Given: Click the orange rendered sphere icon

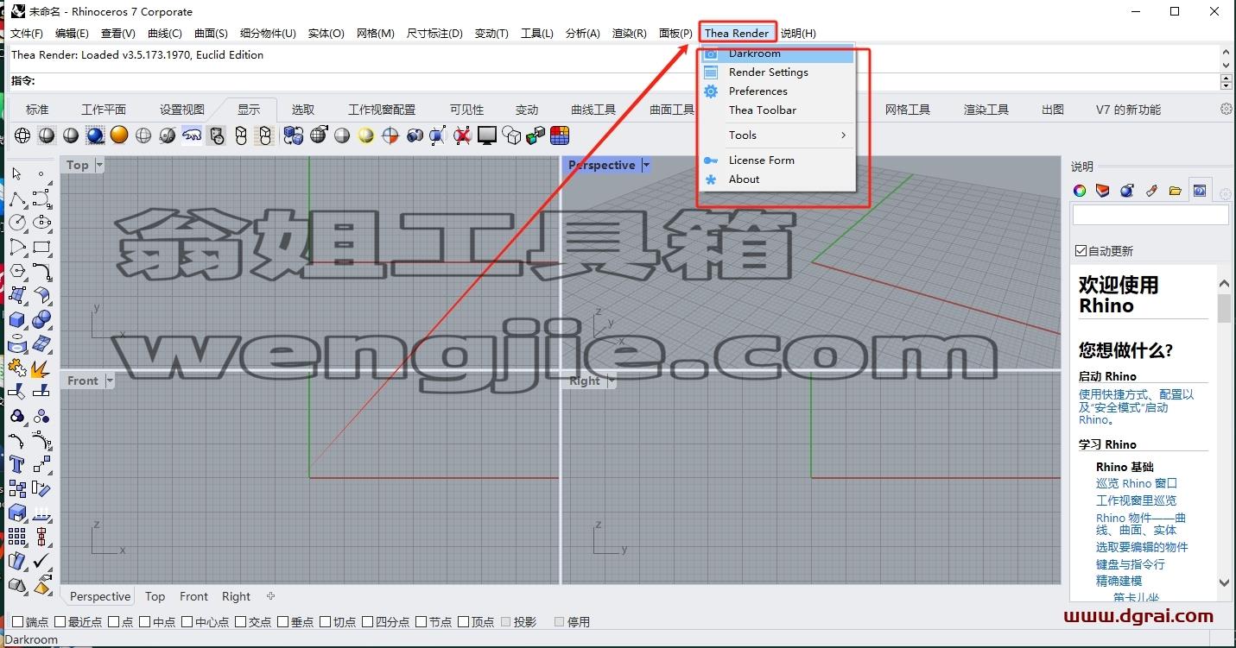Looking at the screenshot, I should (119, 135).
